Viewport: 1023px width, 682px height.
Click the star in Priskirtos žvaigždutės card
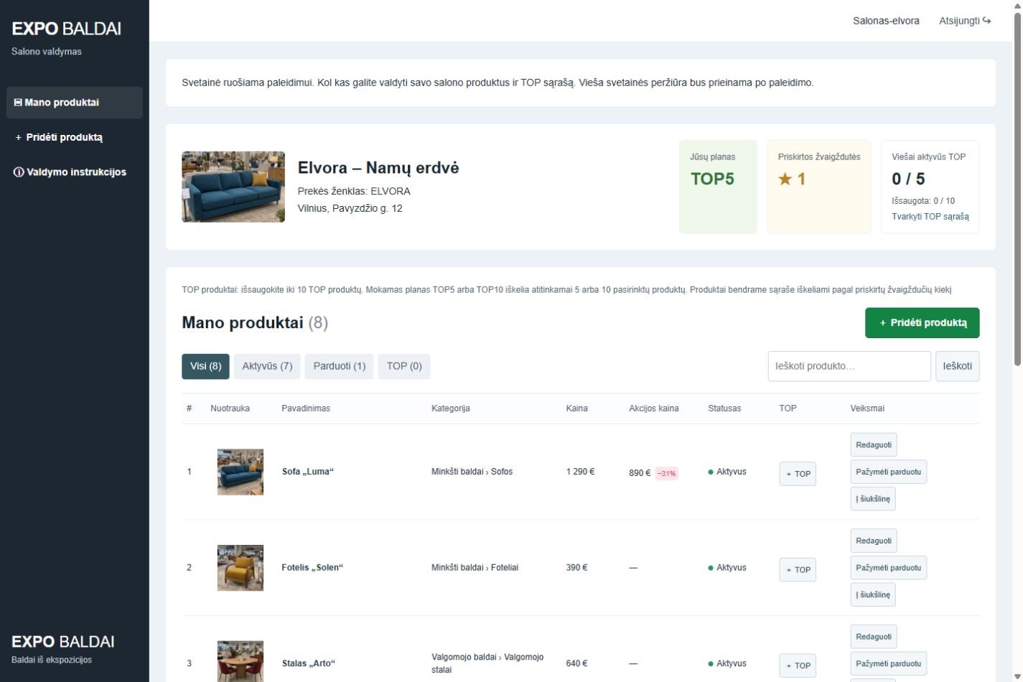click(x=785, y=179)
